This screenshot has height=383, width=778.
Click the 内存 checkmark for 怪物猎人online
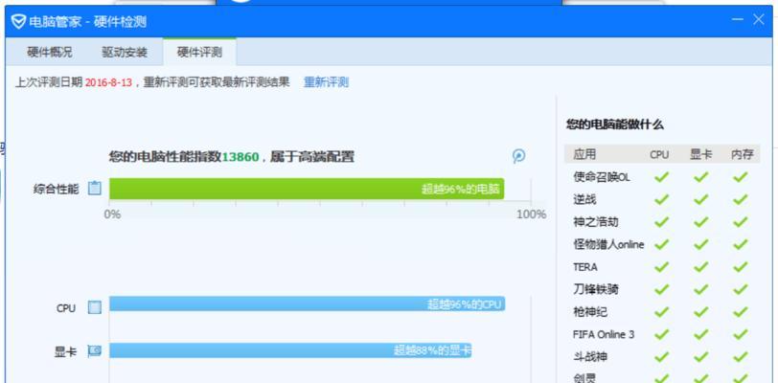pyautogui.click(x=741, y=244)
